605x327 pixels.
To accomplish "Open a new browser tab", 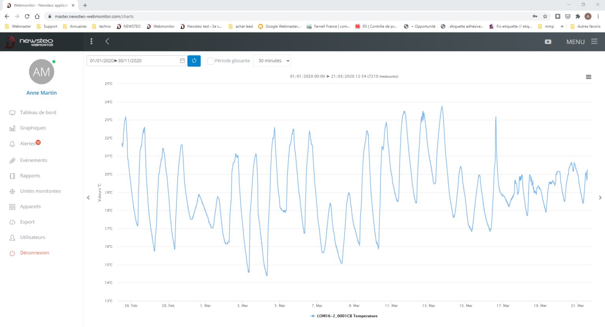I will pyautogui.click(x=85, y=6).
